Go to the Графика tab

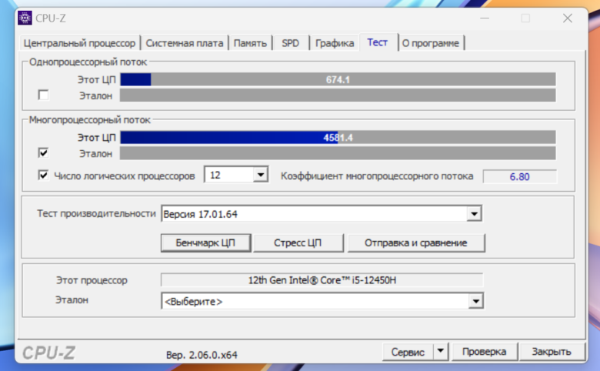click(x=335, y=43)
